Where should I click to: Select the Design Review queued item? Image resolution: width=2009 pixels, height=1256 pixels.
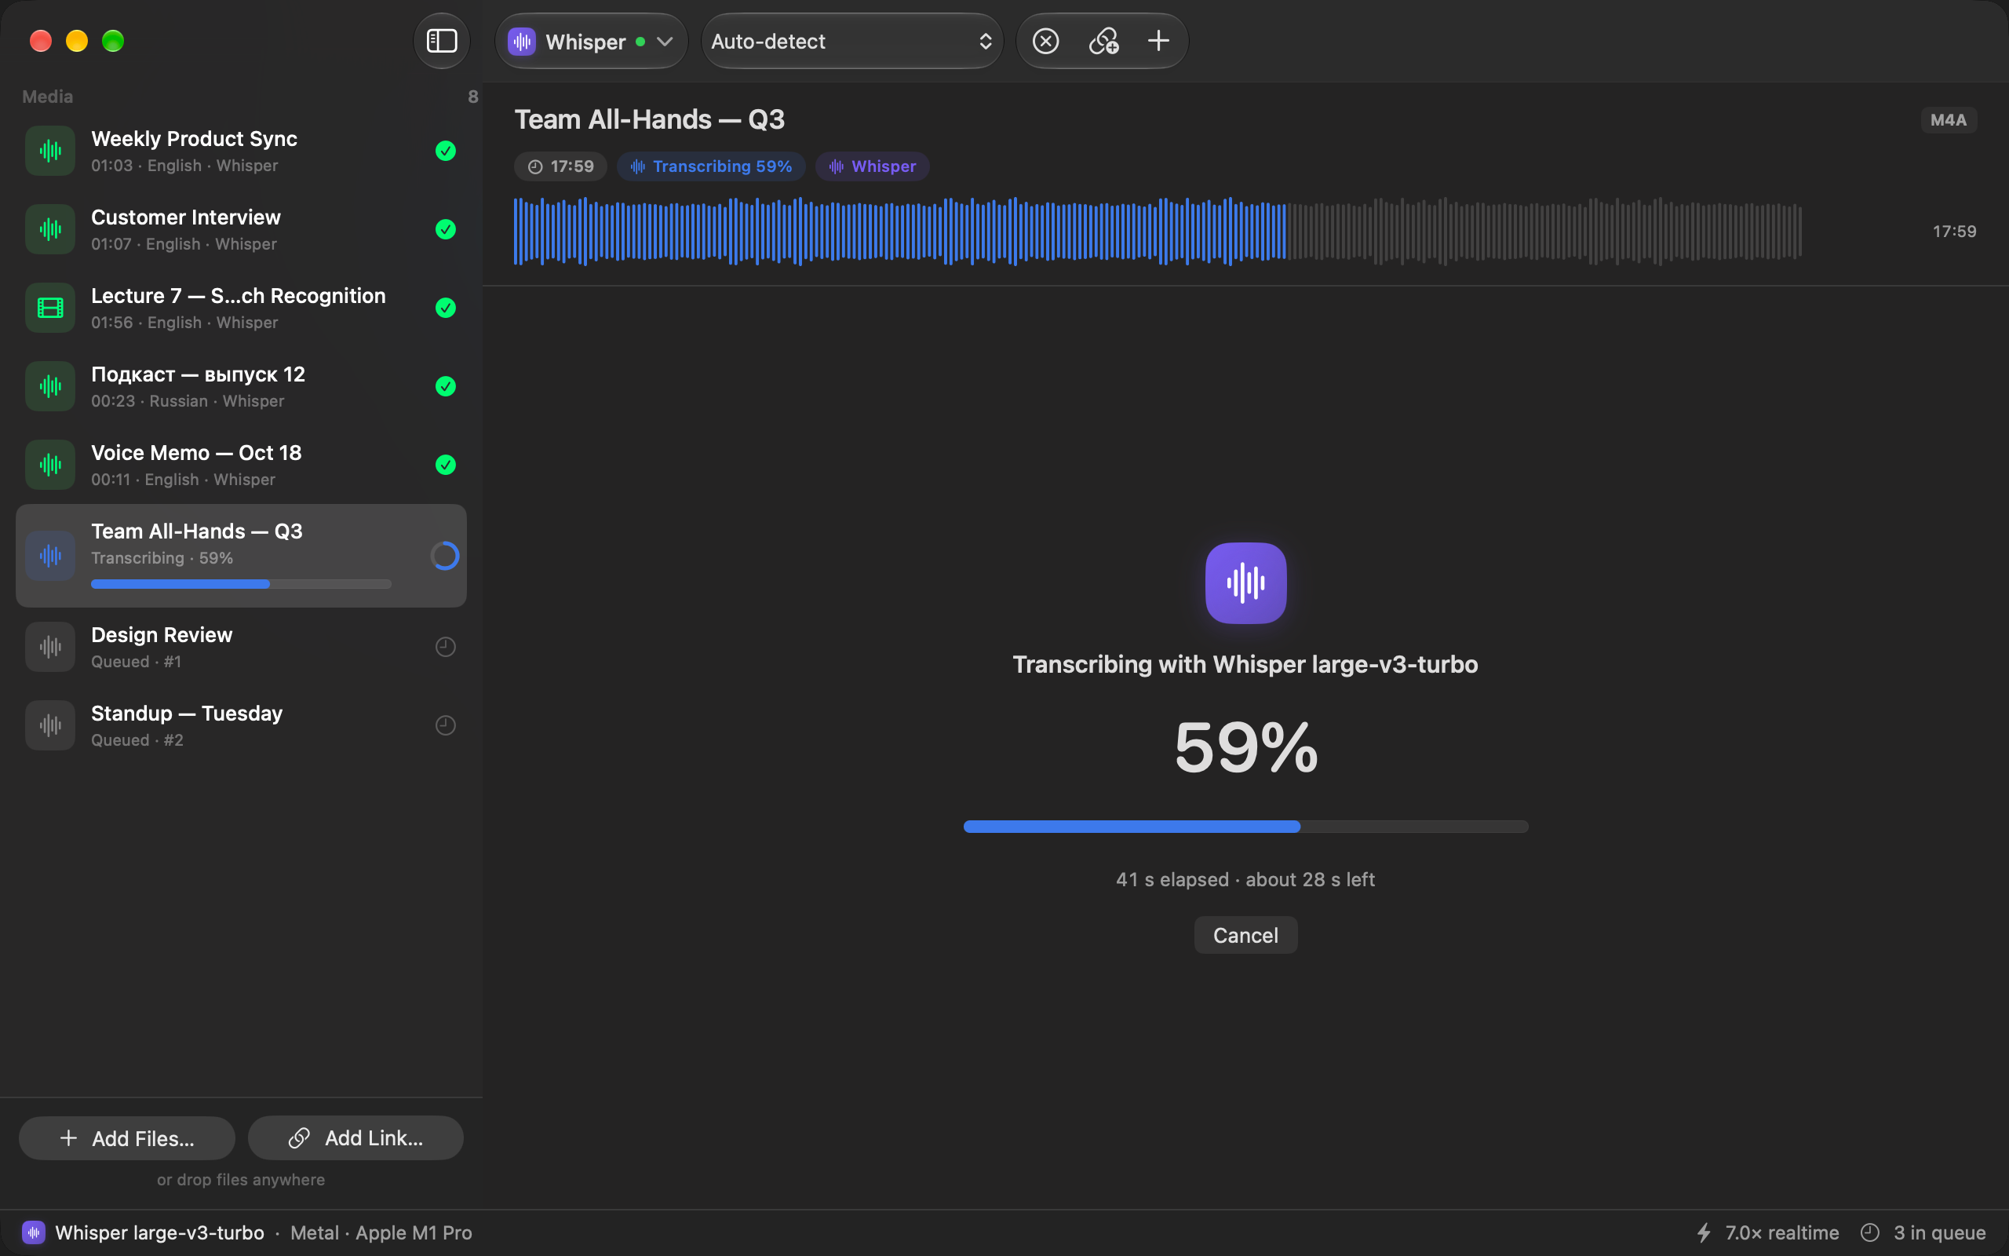point(241,646)
